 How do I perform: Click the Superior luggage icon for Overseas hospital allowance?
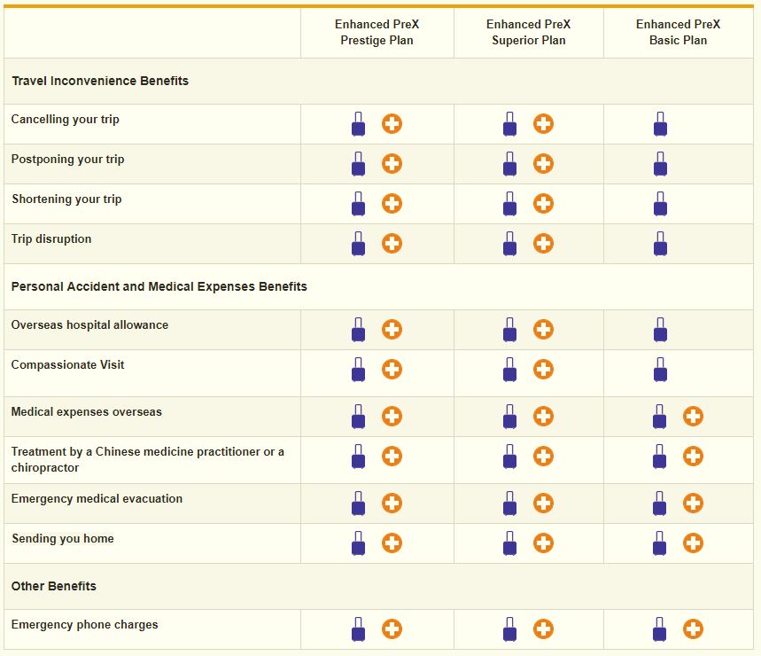(509, 330)
